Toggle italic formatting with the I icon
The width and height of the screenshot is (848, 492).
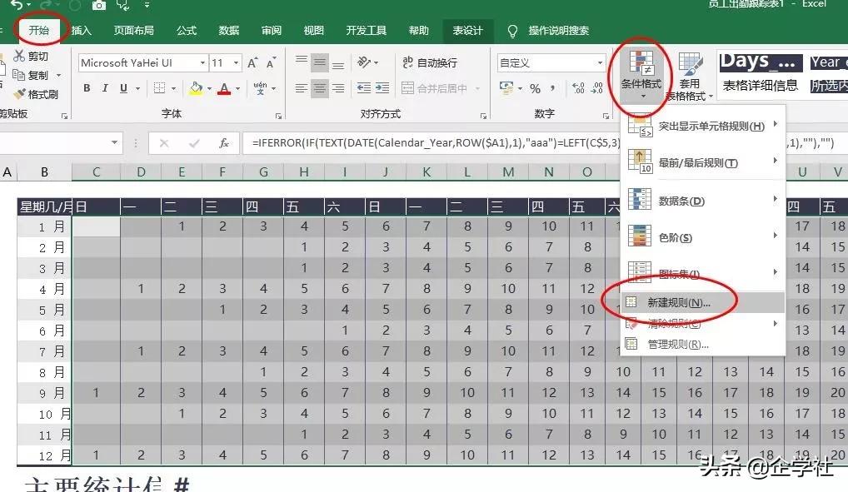click(x=106, y=88)
